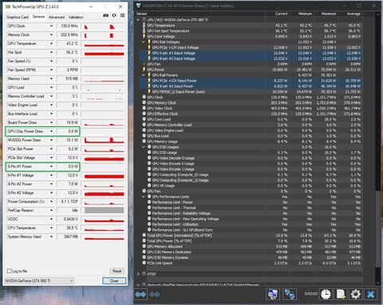
Task: Reset min/max with HWiNFO clock icon
Action: (326, 294)
